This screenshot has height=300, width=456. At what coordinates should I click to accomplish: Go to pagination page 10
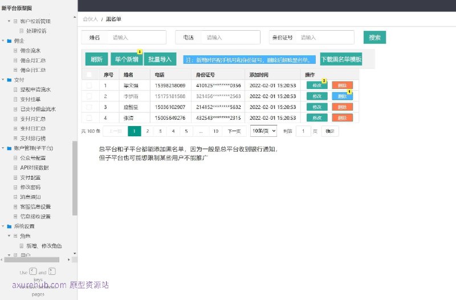pyautogui.click(x=215, y=131)
